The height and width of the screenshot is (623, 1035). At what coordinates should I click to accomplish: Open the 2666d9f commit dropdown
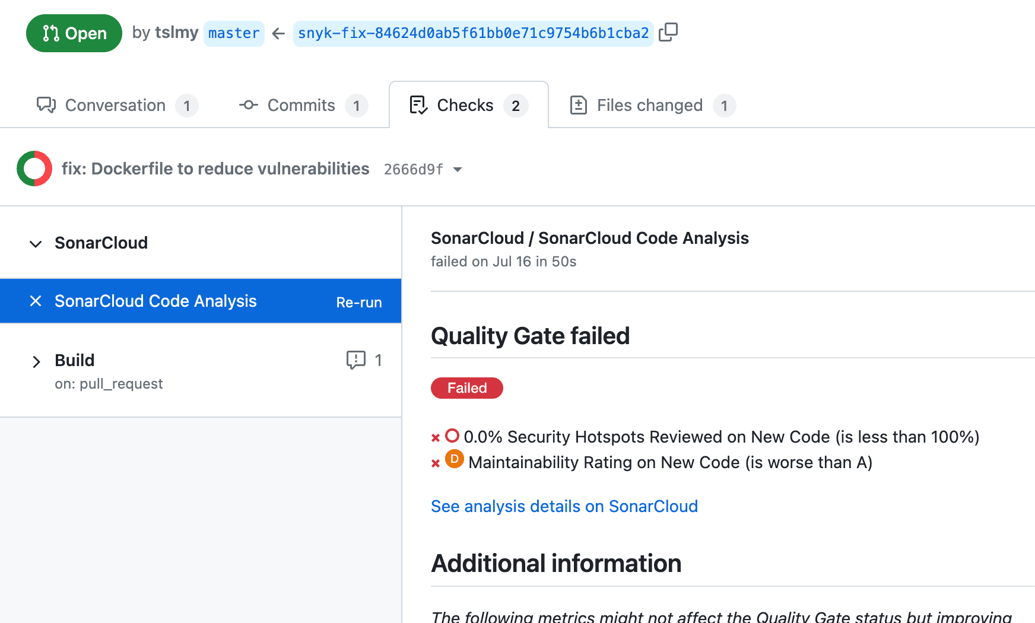457,169
